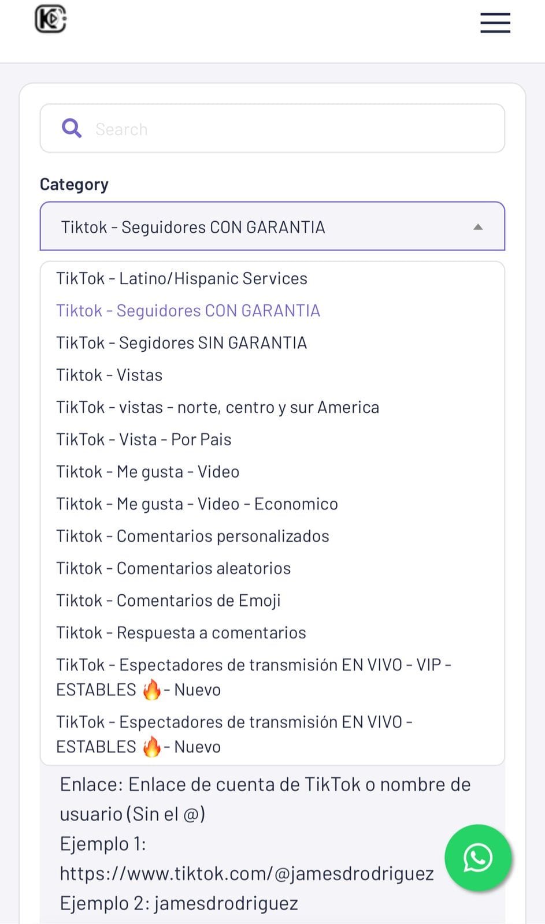This screenshot has height=924, width=545.
Task: Select TikTok - Segidores SIN GARANTIA
Action: (181, 343)
